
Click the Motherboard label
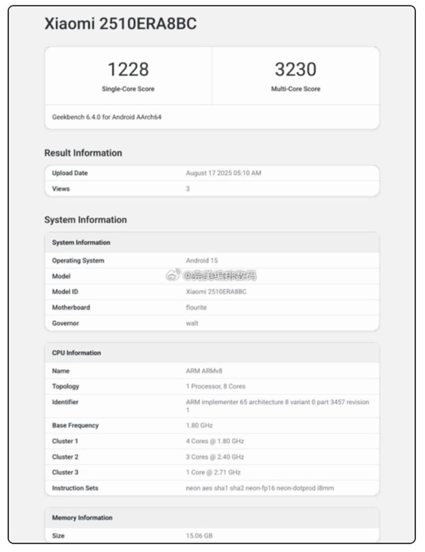tap(71, 307)
